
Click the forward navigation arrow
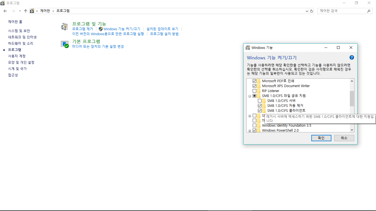[x=13, y=11]
